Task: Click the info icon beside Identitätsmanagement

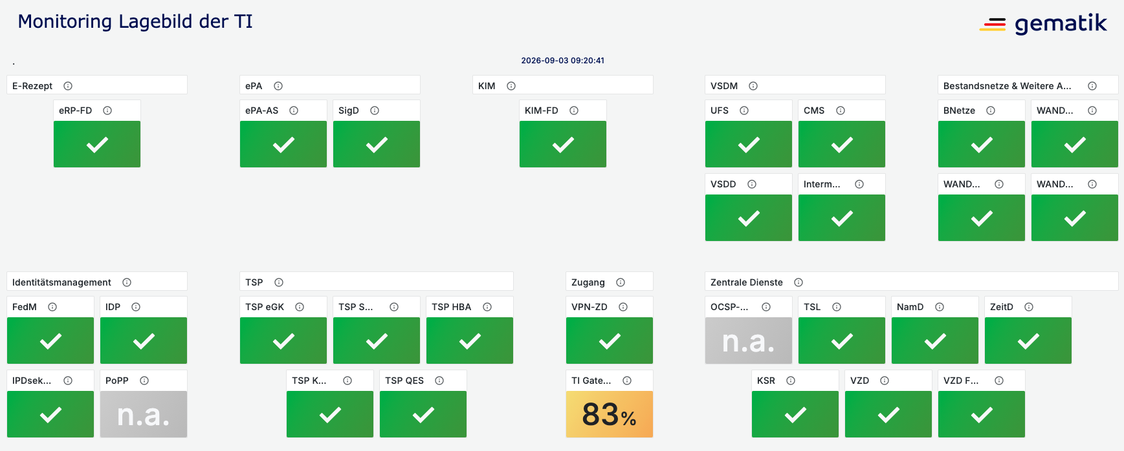Action: (127, 282)
